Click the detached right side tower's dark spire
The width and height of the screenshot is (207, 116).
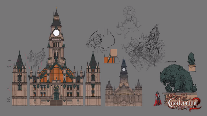pos(93,59)
